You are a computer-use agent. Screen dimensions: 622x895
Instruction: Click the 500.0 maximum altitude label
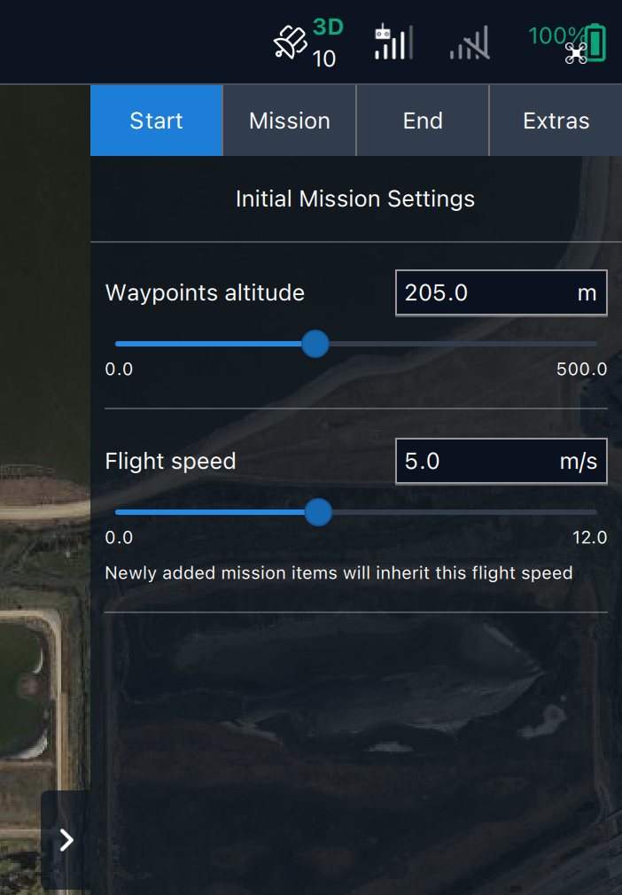tap(581, 370)
